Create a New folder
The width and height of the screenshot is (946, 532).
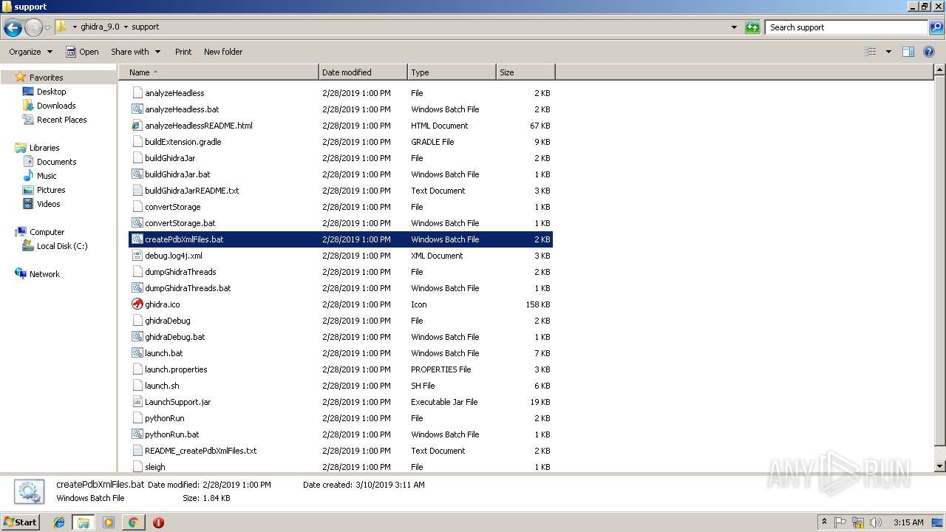[x=223, y=52]
